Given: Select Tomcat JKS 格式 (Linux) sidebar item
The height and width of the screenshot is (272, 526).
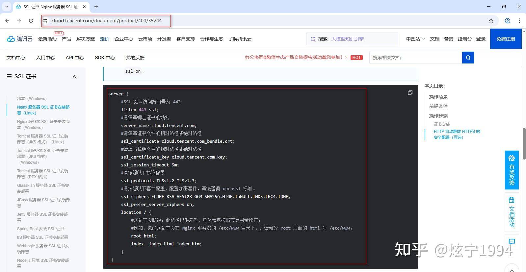Looking at the screenshot, I should tap(42, 139).
